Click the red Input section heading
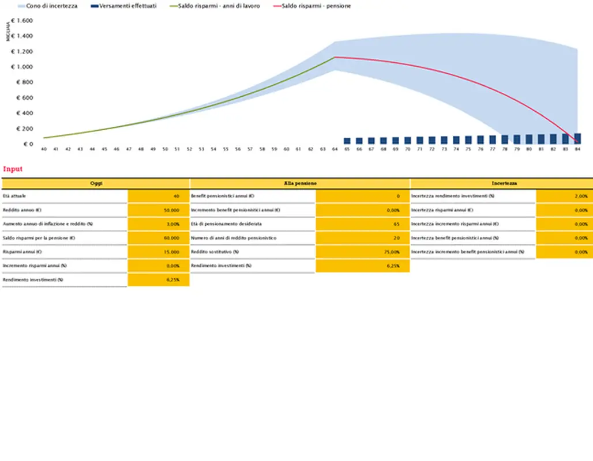Screen dimensions: 593x461 [x=13, y=169]
